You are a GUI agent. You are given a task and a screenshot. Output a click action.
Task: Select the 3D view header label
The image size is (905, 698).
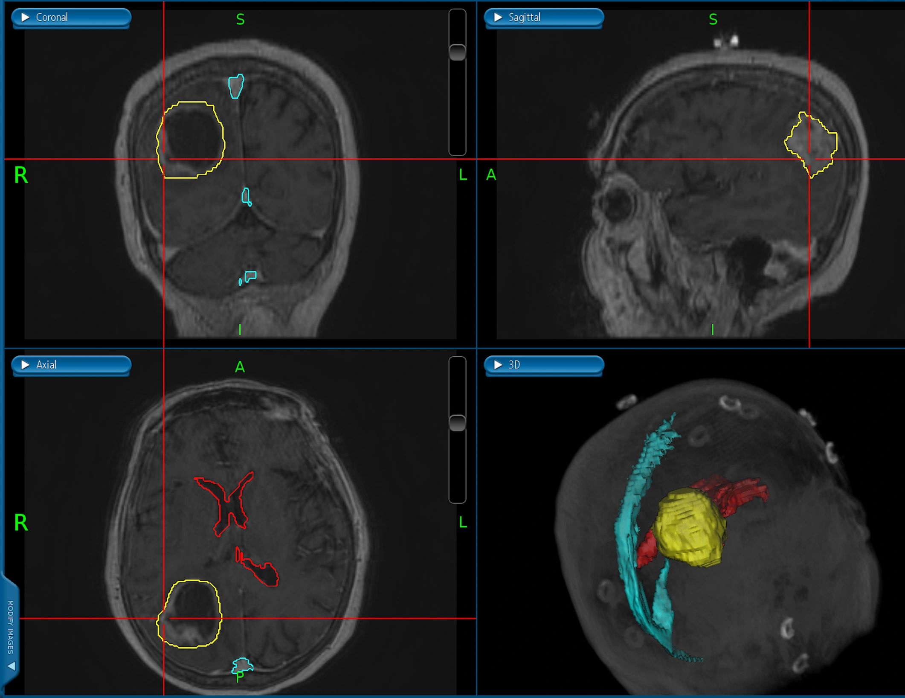[x=514, y=365]
